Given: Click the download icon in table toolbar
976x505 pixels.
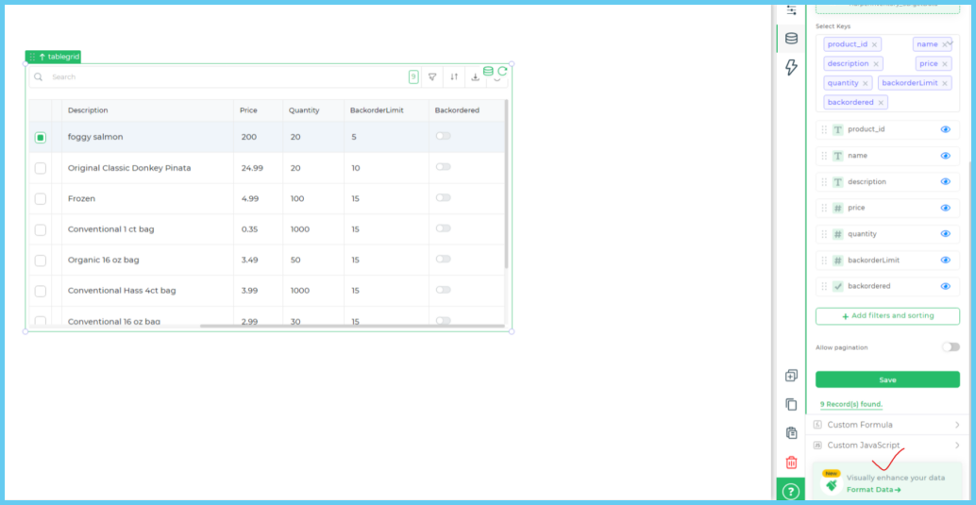Looking at the screenshot, I should tap(476, 77).
